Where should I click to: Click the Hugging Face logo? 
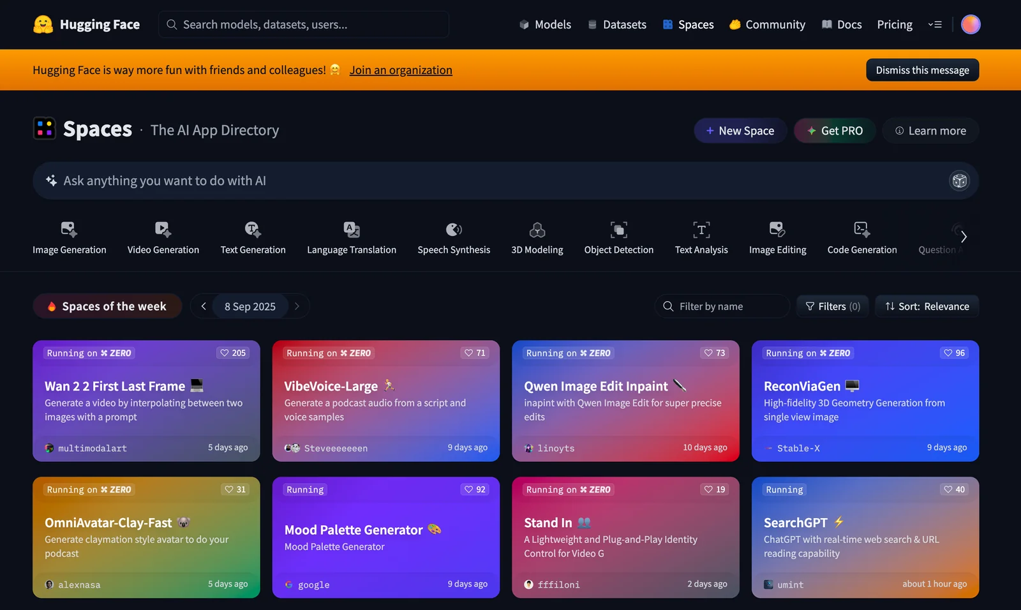pos(86,24)
